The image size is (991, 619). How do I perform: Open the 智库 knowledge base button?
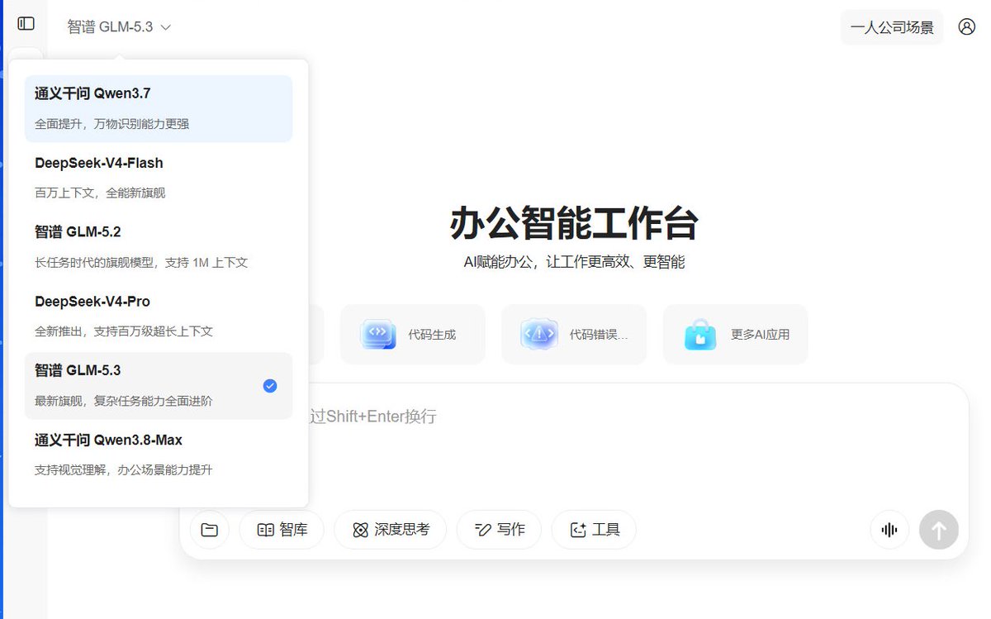coord(282,530)
